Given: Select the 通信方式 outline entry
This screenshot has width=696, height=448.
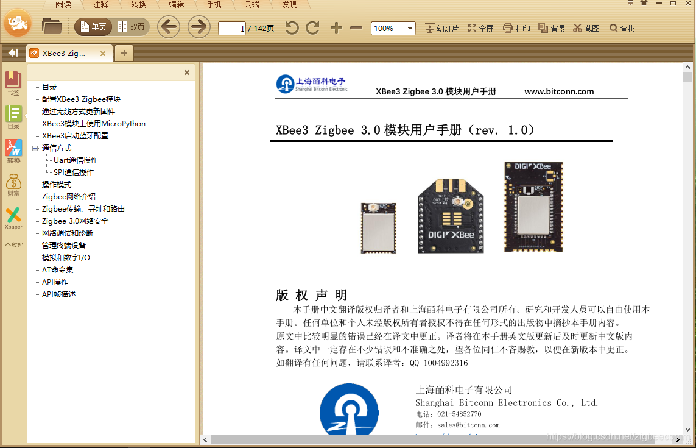Looking at the screenshot, I should [x=57, y=148].
